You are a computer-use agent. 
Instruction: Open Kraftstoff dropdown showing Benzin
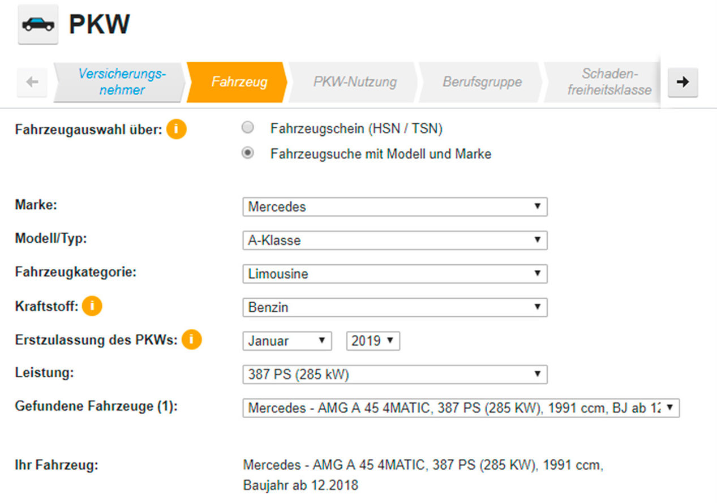click(x=395, y=307)
